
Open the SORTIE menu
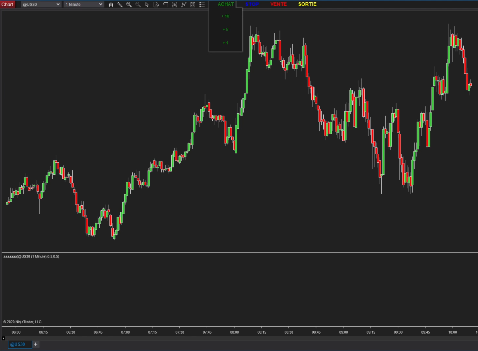pyautogui.click(x=307, y=4)
